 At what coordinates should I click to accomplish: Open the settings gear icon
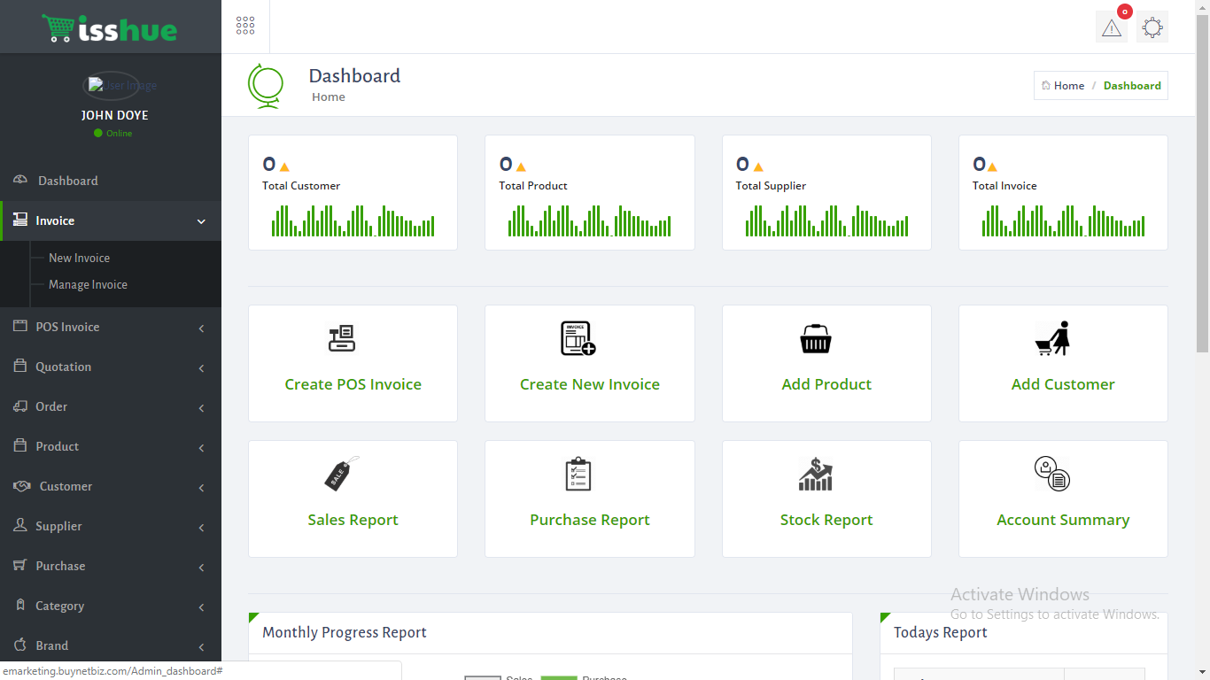point(1152,27)
